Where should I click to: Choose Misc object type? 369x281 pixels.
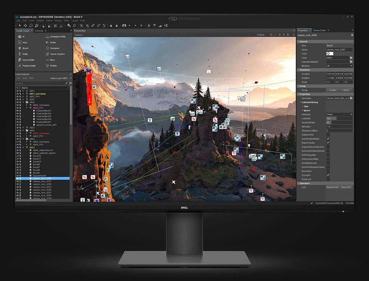[50, 60]
